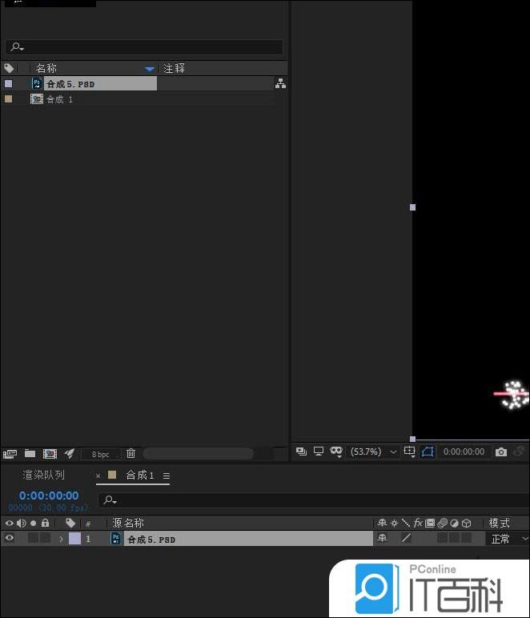Click the Adjustment Layer header icon
The height and width of the screenshot is (618, 530).
pos(454,524)
